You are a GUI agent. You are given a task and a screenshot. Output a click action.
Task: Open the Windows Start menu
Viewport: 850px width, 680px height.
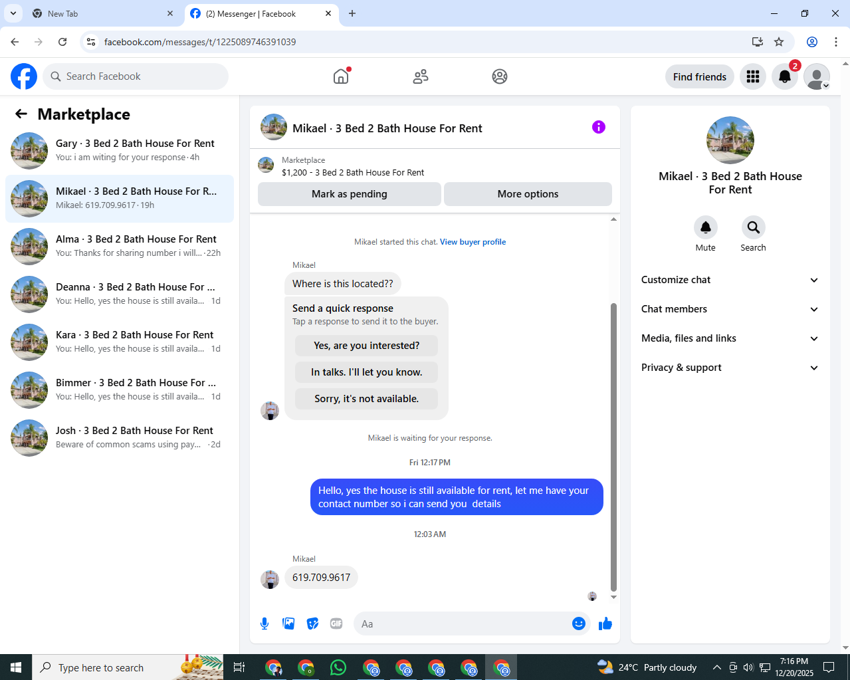pos(16,667)
